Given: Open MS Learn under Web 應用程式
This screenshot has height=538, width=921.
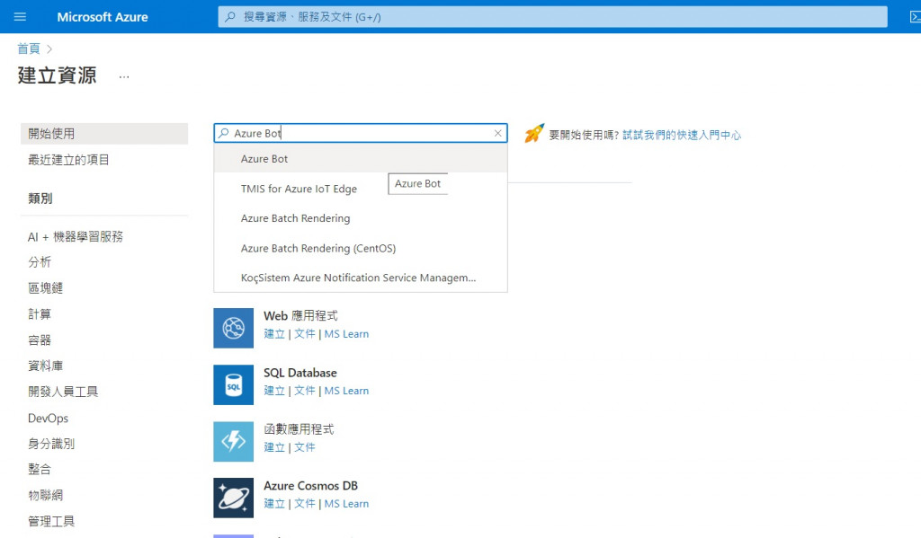Looking at the screenshot, I should (346, 334).
